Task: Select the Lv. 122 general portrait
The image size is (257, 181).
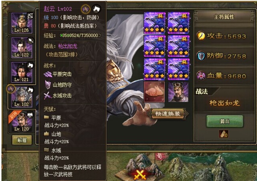Action: click(x=21, y=48)
